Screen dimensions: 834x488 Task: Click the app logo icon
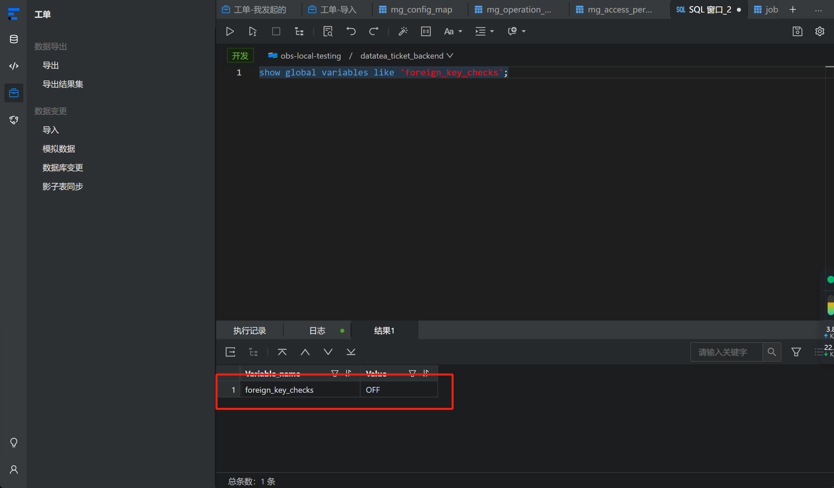(x=13, y=14)
